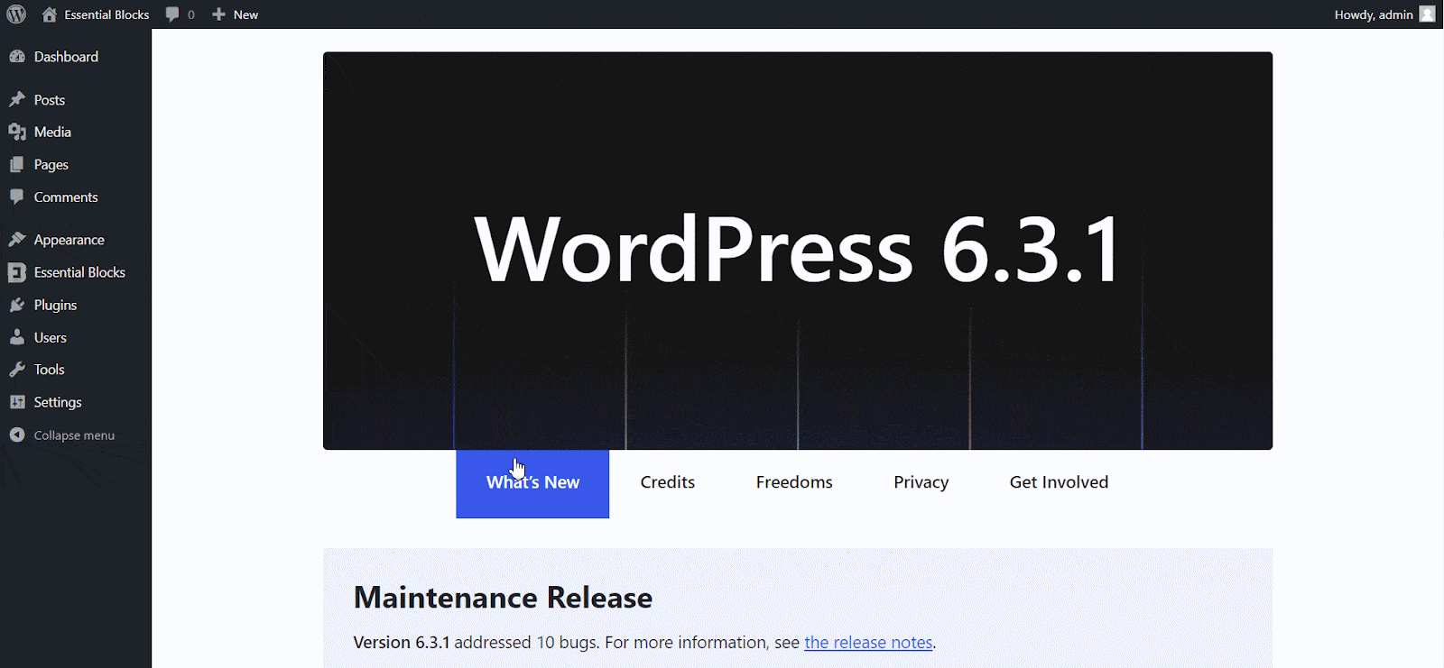Screen dimensions: 1444x668
Task: Follow the release notes link
Action: click(868, 643)
